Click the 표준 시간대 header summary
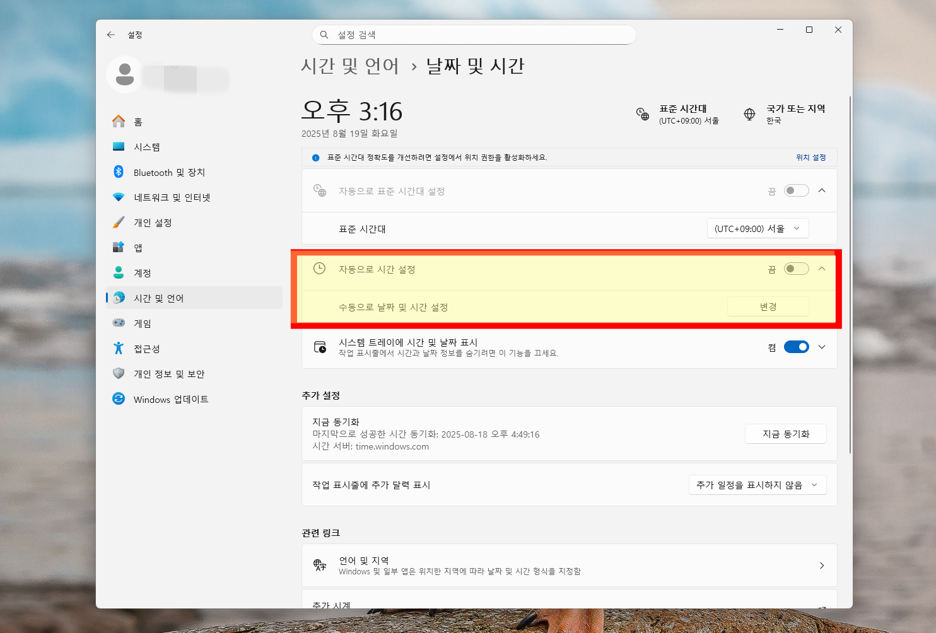The height and width of the screenshot is (633, 936). pyautogui.click(x=678, y=114)
